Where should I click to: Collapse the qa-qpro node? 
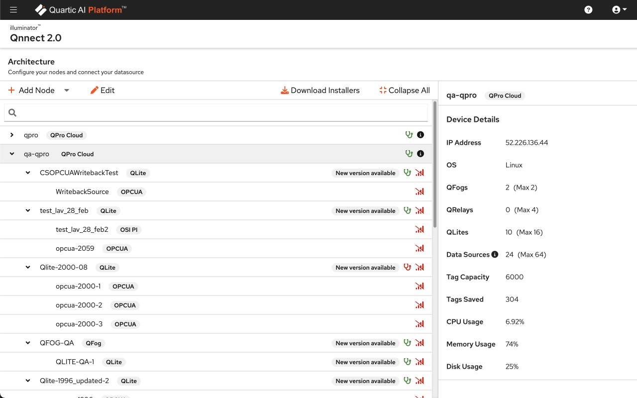[x=12, y=154]
